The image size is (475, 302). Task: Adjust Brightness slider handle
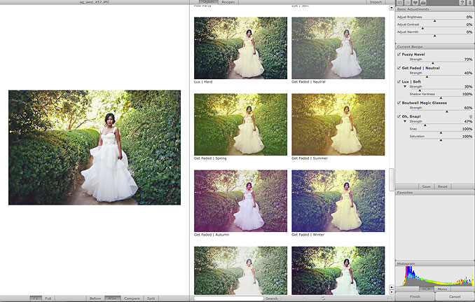434,21
